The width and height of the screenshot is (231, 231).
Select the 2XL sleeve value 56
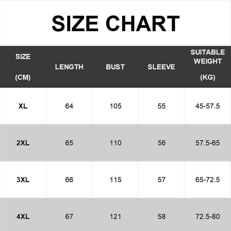pyautogui.click(x=162, y=143)
